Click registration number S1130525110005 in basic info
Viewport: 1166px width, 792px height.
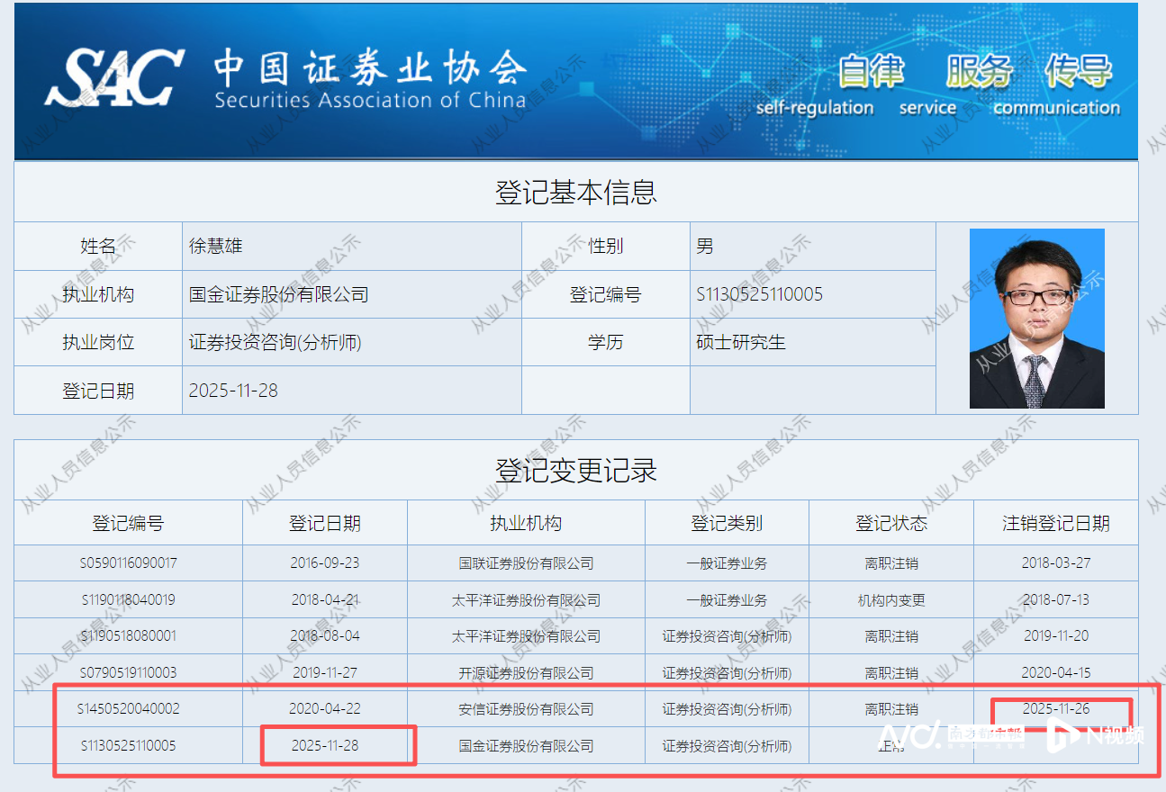tap(759, 294)
